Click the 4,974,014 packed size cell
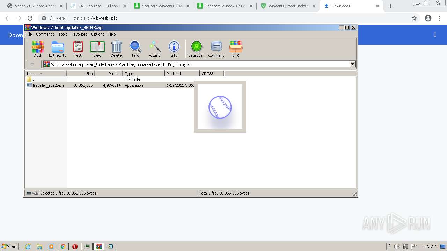The width and height of the screenshot is (447, 251). coord(112,85)
